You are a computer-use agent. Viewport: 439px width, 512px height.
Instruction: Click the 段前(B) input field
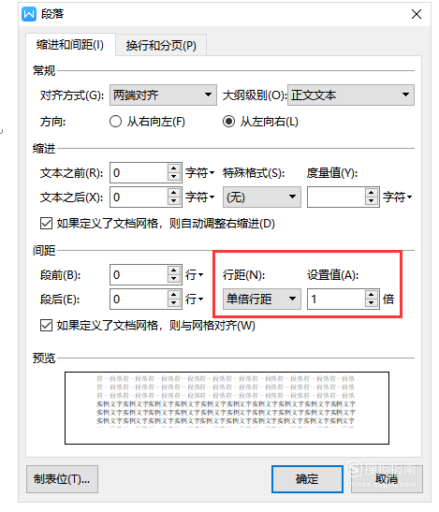pyautogui.click(x=139, y=274)
